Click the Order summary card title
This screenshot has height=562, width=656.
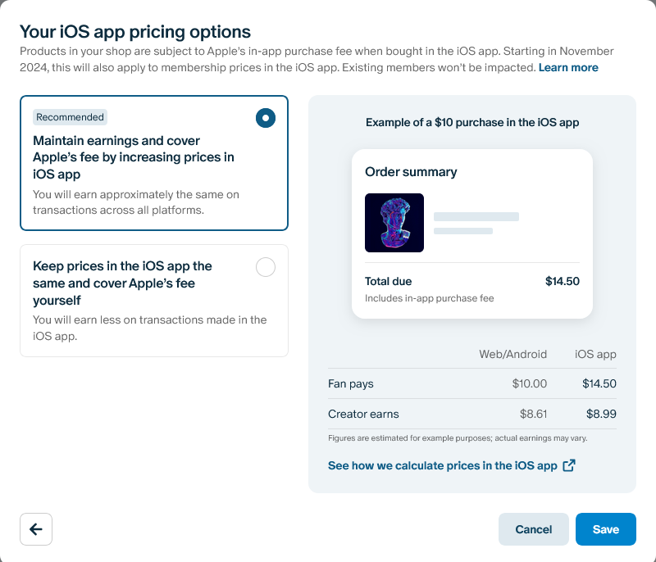[411, 172]
